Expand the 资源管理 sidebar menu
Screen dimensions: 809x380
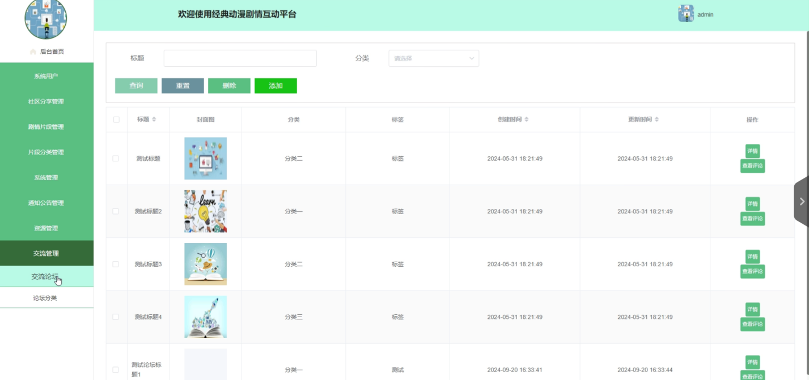tap(46, 228)
